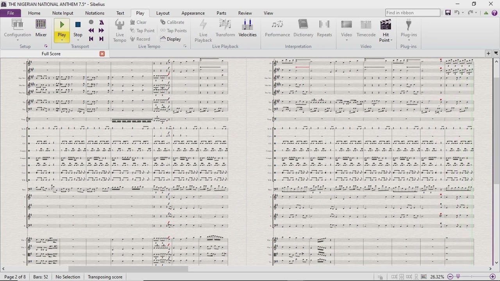The width and height of the screenshot is (500, 281).
Task: Click Clear in the Live Tempo group
Action: point(138,22)
